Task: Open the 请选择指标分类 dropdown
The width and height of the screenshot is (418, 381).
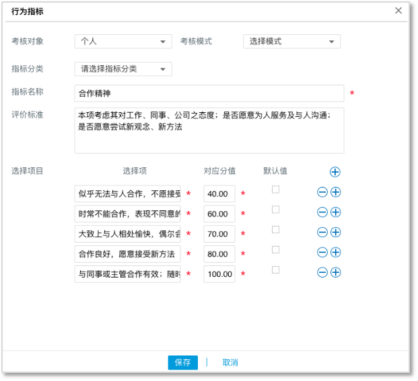Action: (x=123, y=69)
